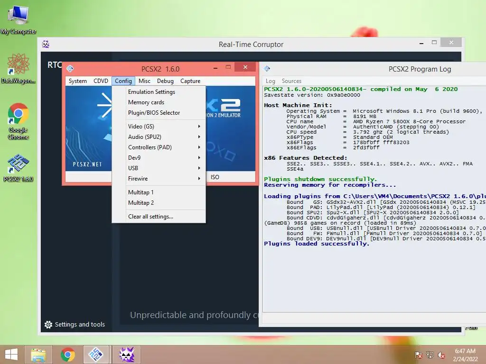The width and height of the screenshot is (486, 364).
Task: Expand Video (GS) submenu
Action: [x=159, y=126]
